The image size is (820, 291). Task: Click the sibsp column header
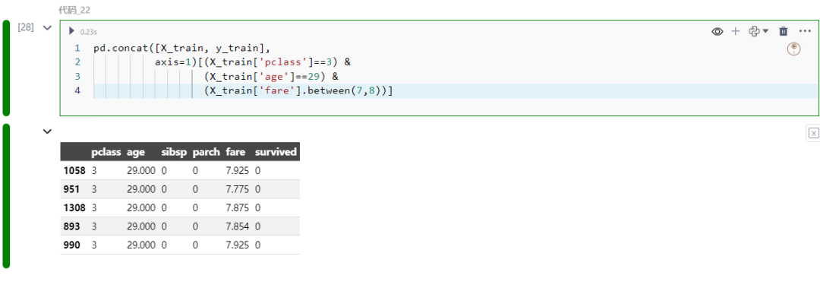(174, 152)
